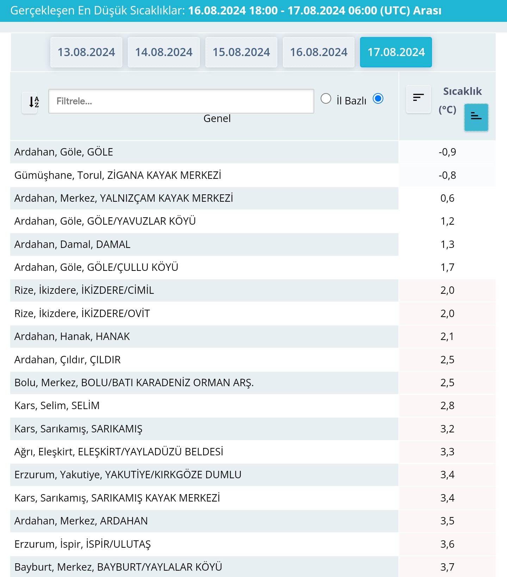Click the 3,5 temperature value
The width and height of the screenshot is (507, 577).
[447, 521]
